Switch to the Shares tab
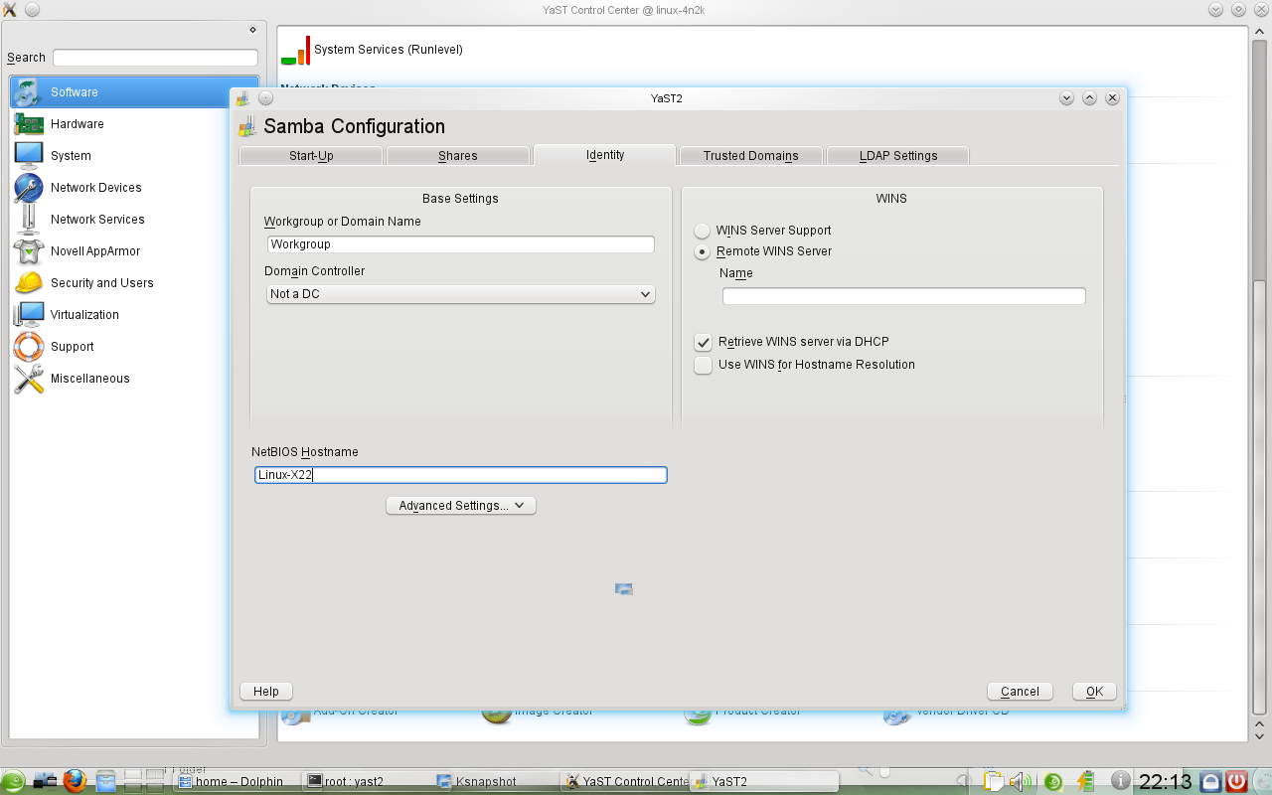This screenshot has height=795, width=1272. point(458,156)
